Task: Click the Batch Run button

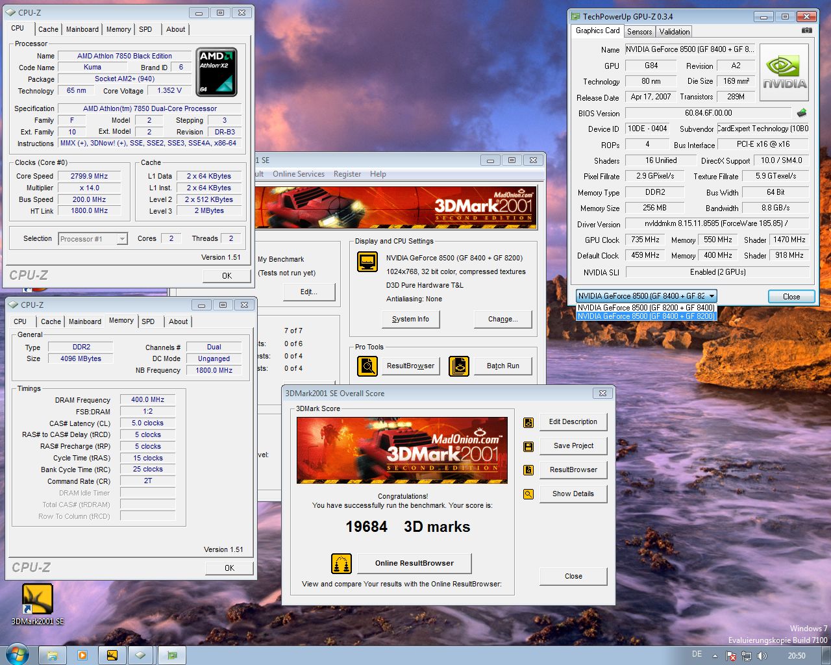Action: tap(503, 366)
